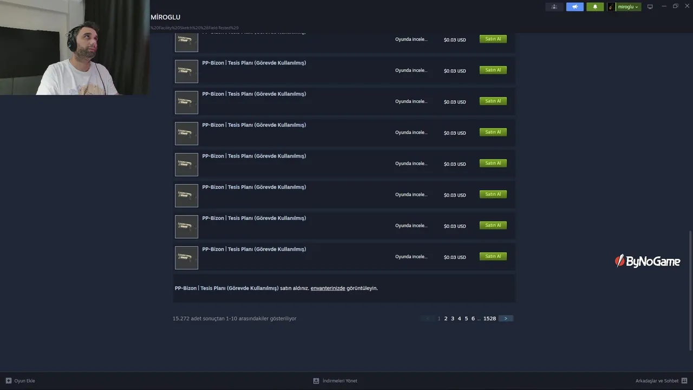Click Oyunda incele on the cut-off top listing
Image resolution: width=693 pixels, height=390 pixels.
point(411,40)
